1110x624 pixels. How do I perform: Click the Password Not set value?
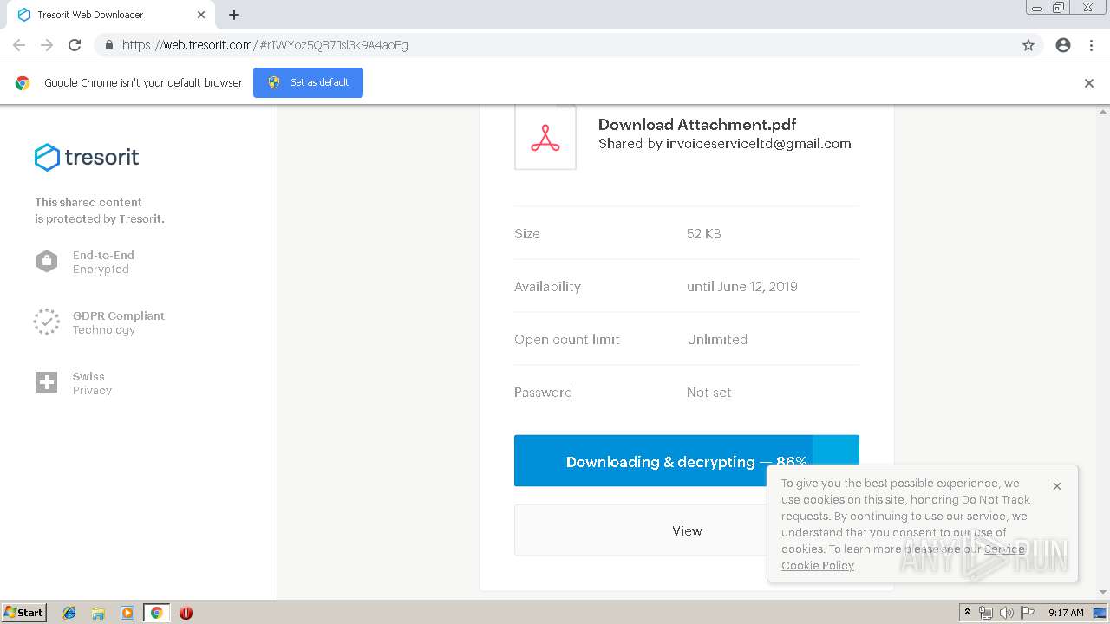[709, 393]
